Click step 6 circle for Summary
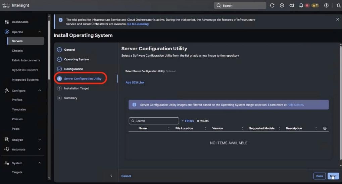This screenshot has width=342, height=184. (59, 98)
